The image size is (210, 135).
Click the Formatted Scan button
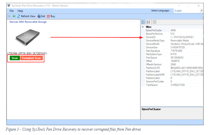(32, 58)
